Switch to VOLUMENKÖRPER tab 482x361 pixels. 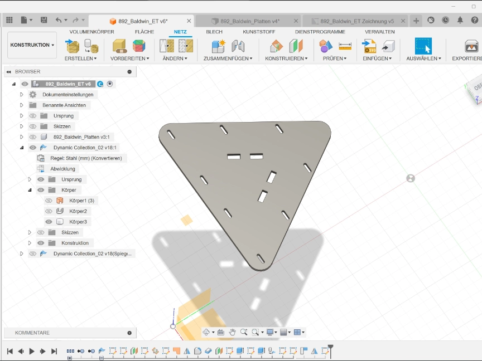[x=91, y=32]
